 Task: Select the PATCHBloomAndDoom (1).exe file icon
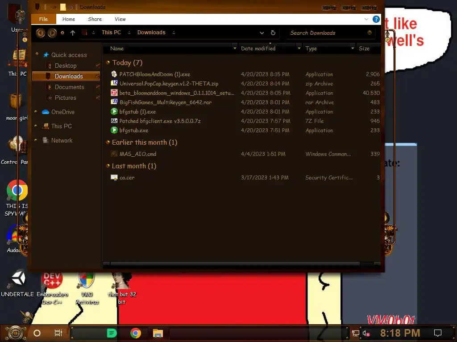114,74
